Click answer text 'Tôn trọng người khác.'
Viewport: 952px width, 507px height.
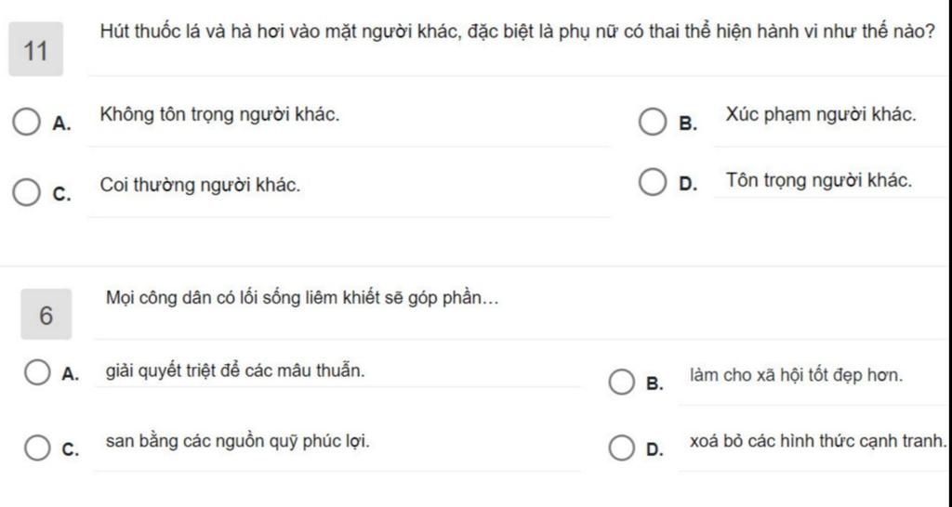tap(819, 181)
